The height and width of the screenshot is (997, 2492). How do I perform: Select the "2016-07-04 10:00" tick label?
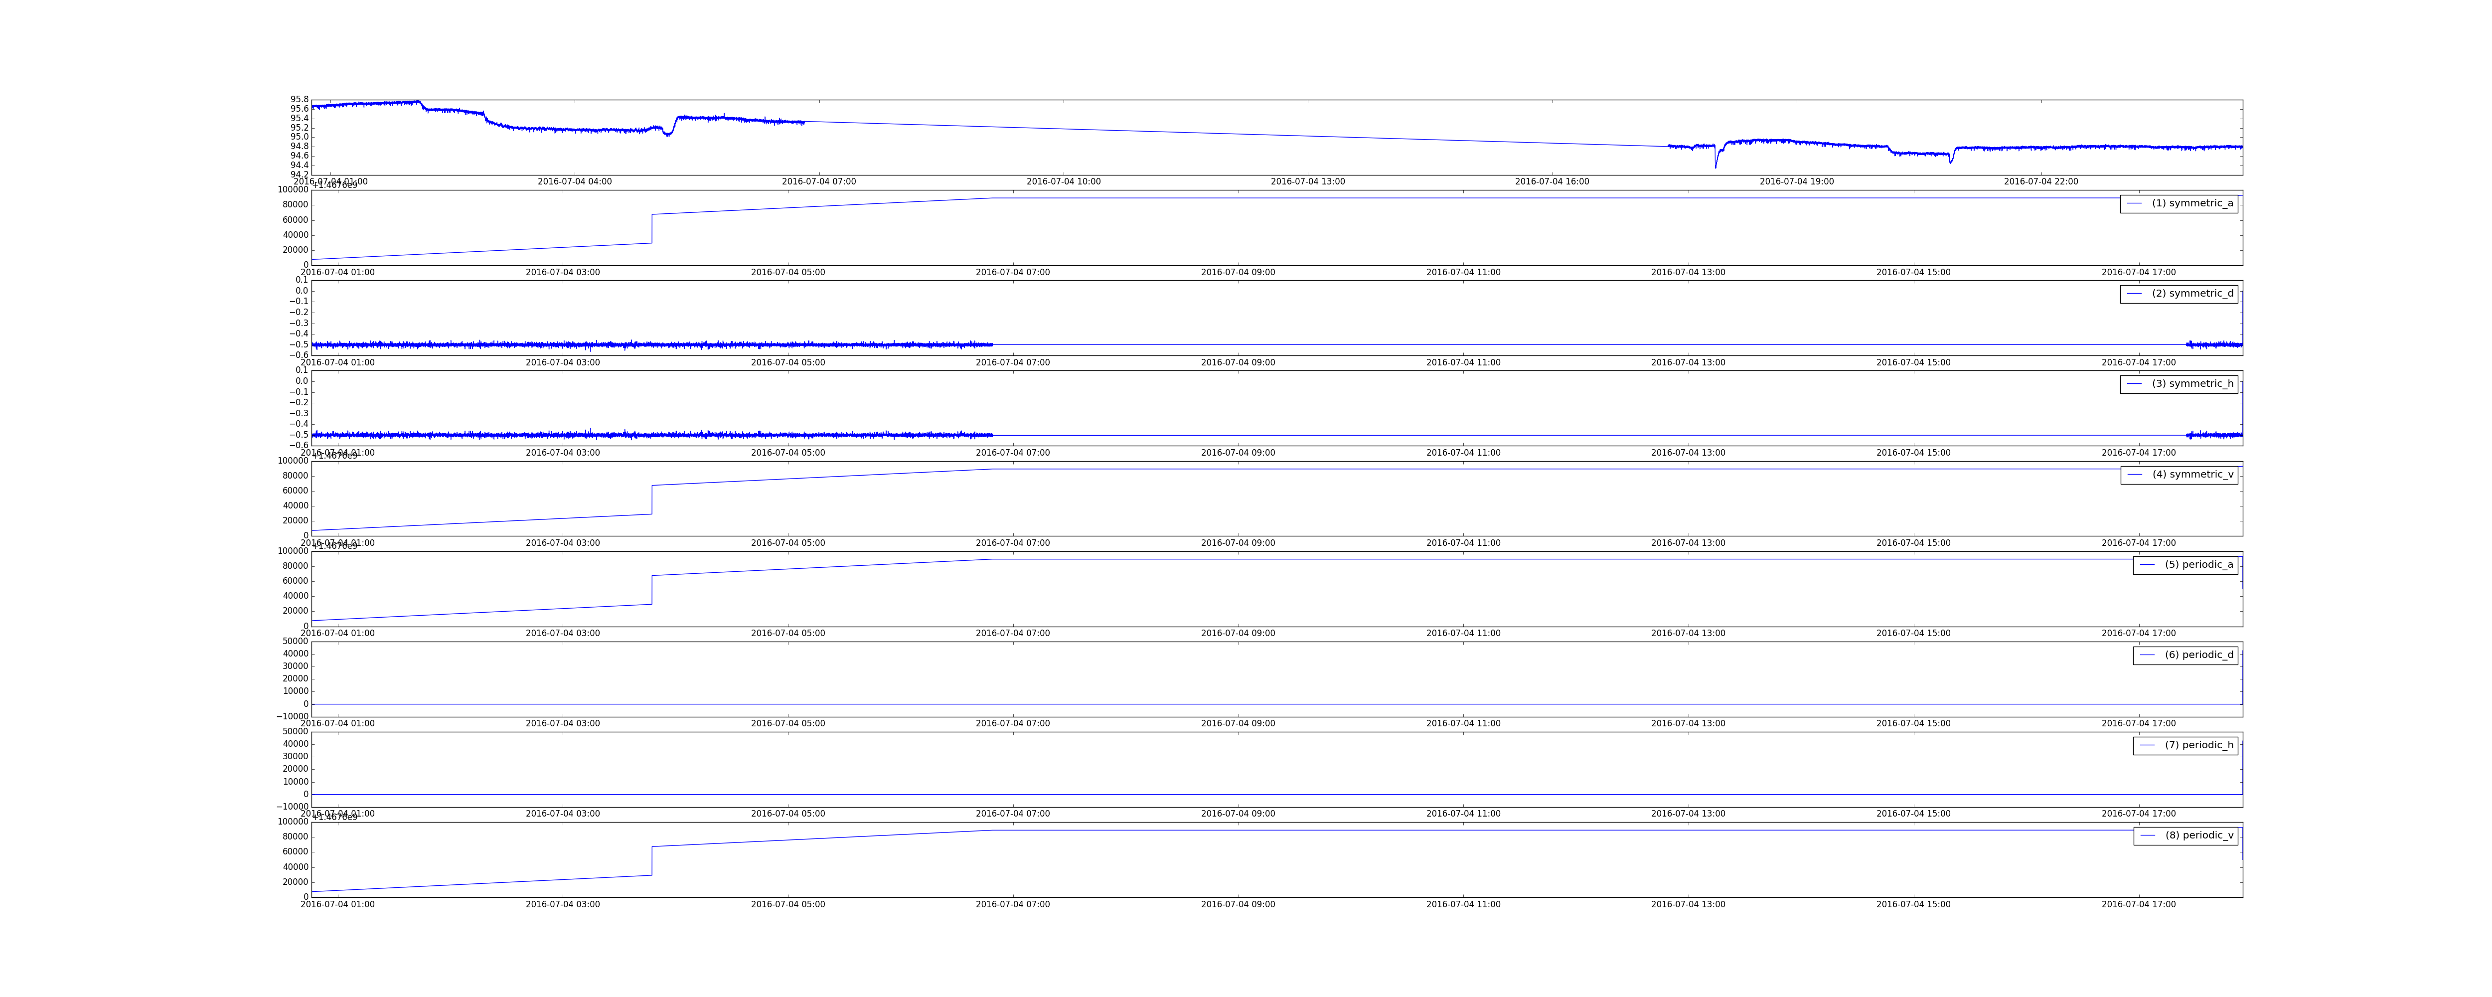tap(1063, 182)
